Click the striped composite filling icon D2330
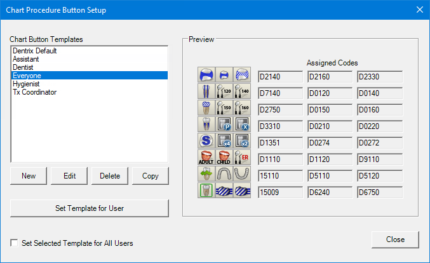Screen dimensions: 430x263 [242, 74]
